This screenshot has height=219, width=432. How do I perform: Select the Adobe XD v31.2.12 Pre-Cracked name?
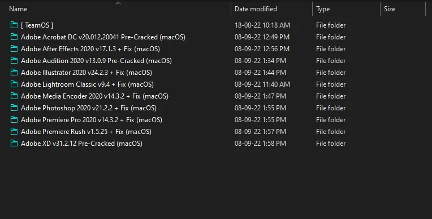click(81, 143)
